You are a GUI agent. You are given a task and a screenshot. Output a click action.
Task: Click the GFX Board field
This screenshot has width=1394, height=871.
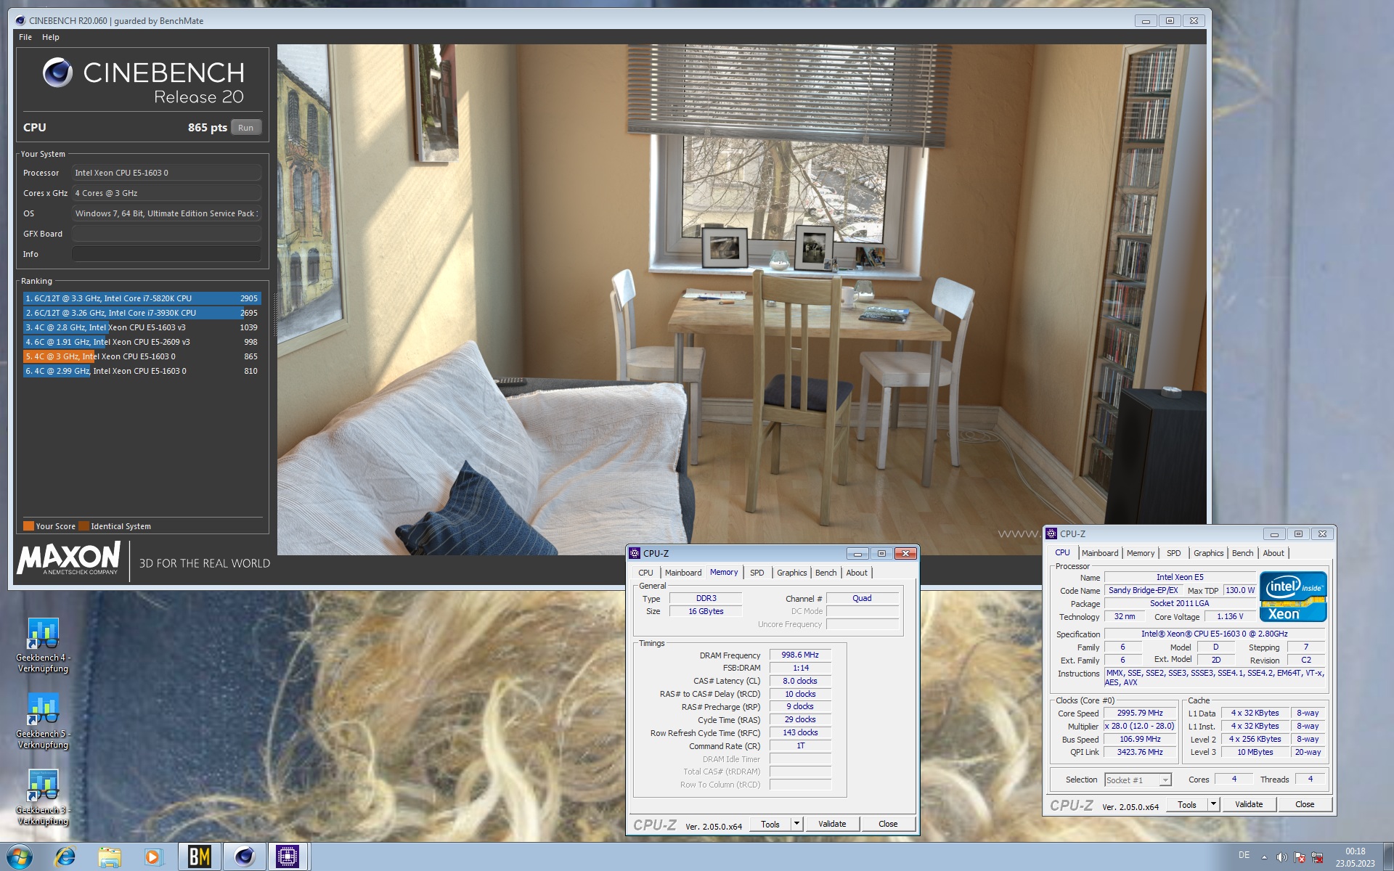(x=166, y=234)
